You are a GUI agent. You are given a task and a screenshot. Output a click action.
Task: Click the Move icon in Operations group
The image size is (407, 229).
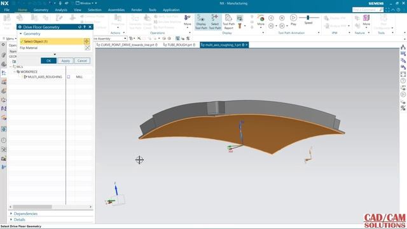tap(188, 17)
